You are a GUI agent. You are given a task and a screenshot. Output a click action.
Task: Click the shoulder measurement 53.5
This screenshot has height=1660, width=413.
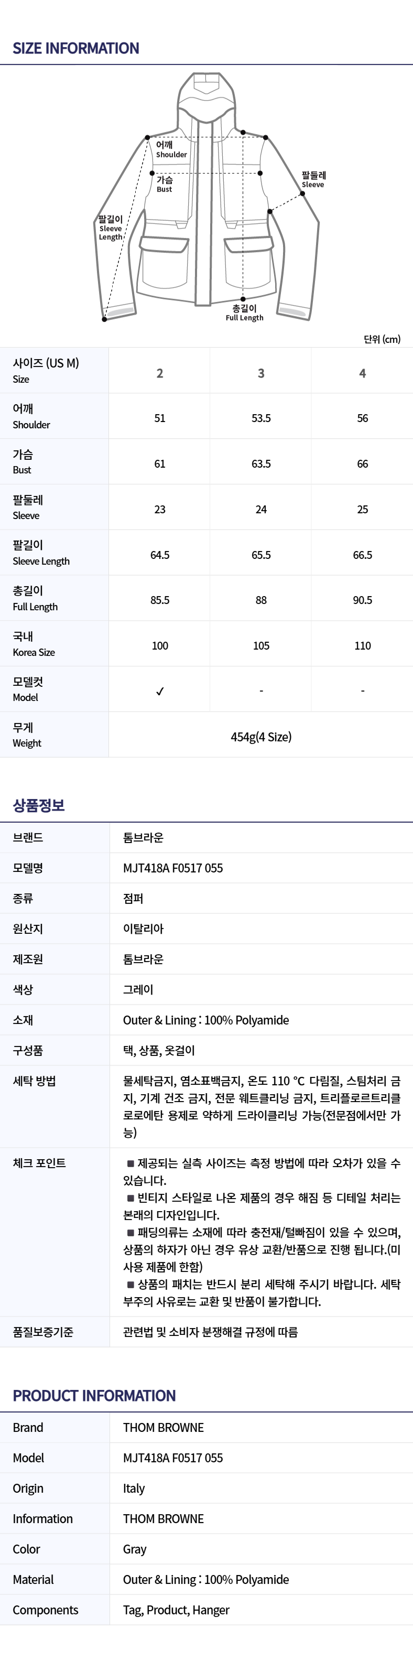point(261,418)
